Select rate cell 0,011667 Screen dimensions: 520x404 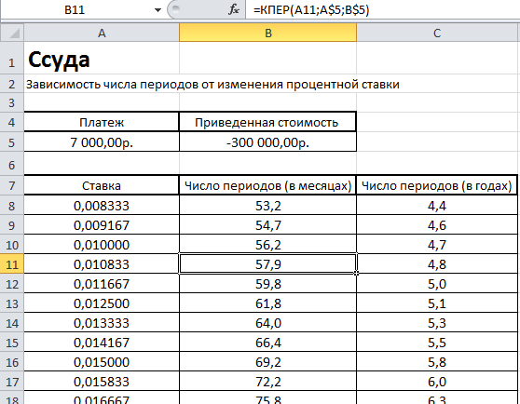point(102,284)
